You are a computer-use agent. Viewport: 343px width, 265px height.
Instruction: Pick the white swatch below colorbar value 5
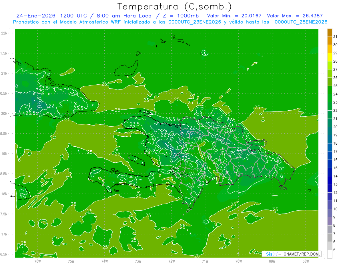pyautogui.click(x=330, y=254)
